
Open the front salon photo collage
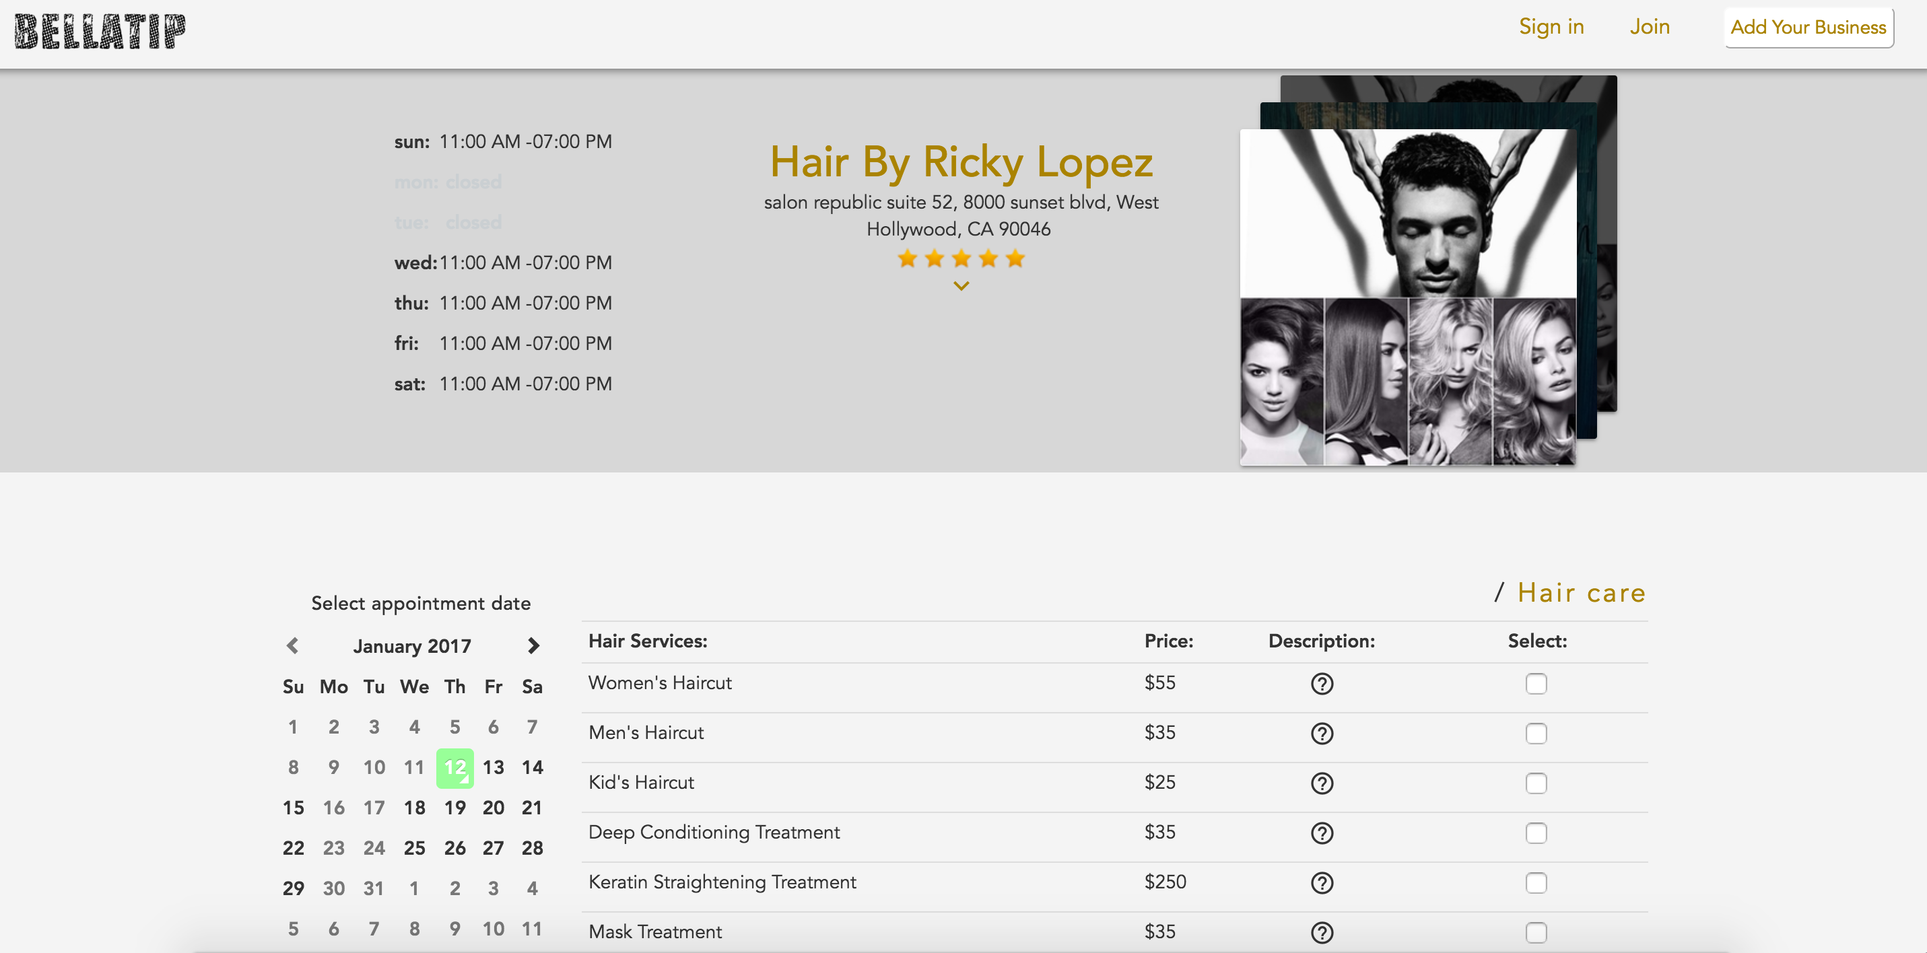tap(1407, 297)
